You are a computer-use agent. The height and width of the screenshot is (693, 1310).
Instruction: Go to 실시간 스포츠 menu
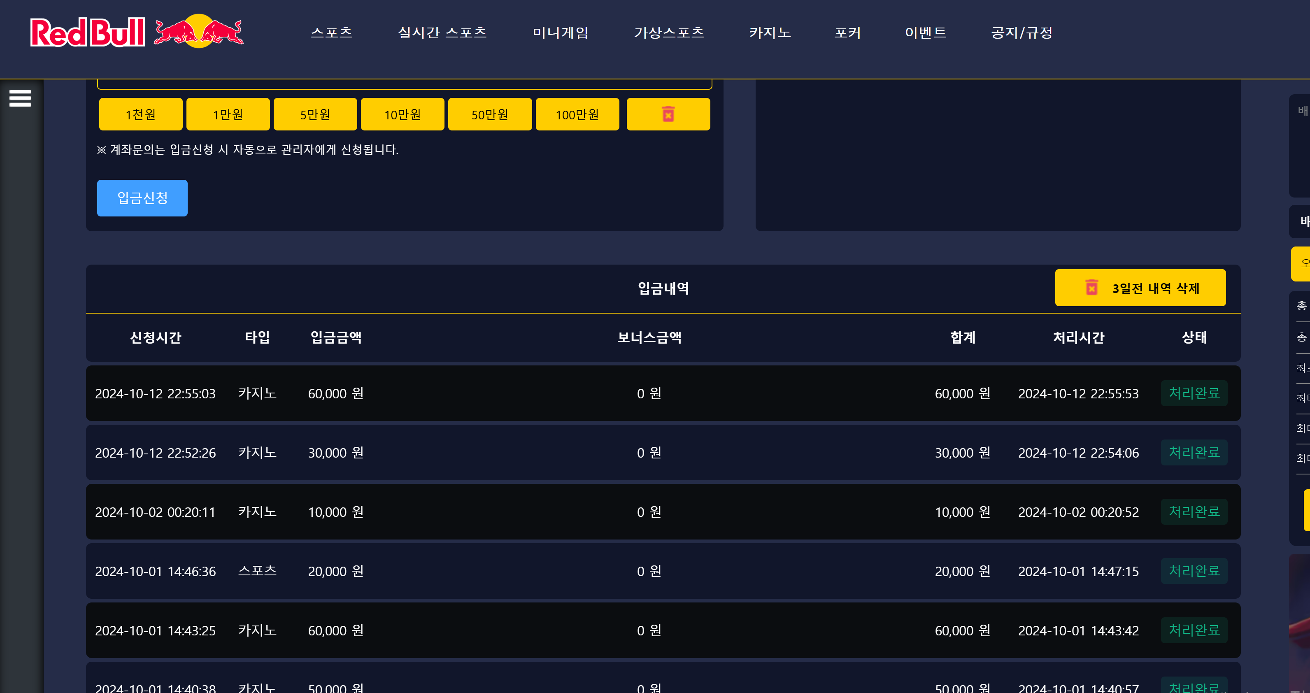pyautogui.click(x=442, y=33)
